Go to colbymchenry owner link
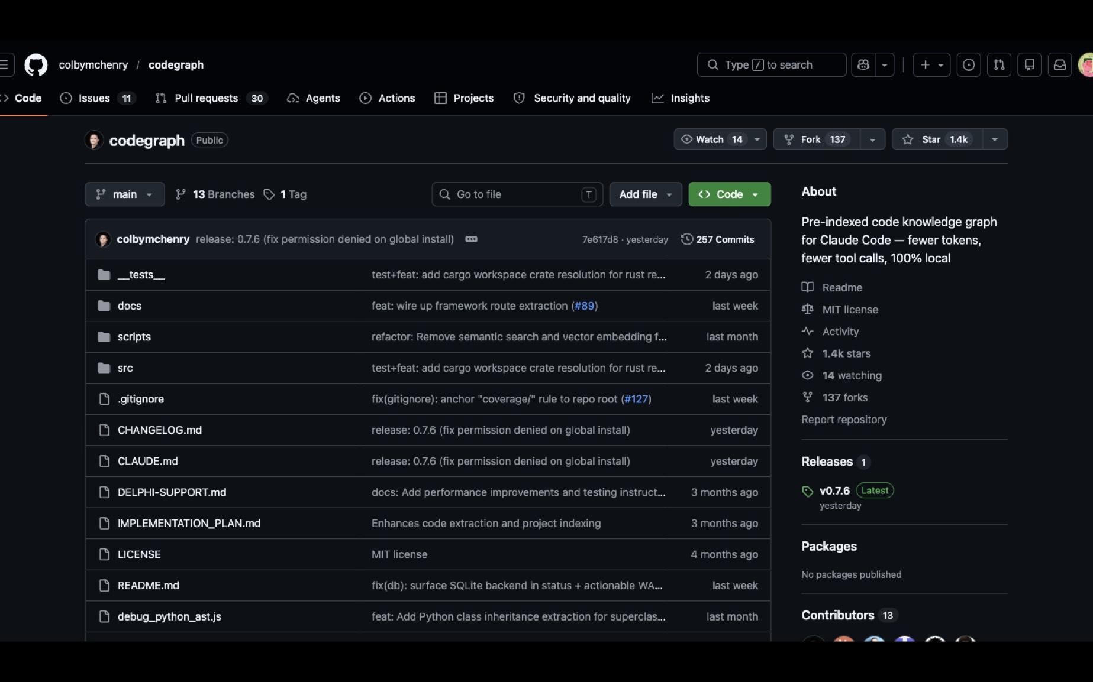 tap(93, 65)
